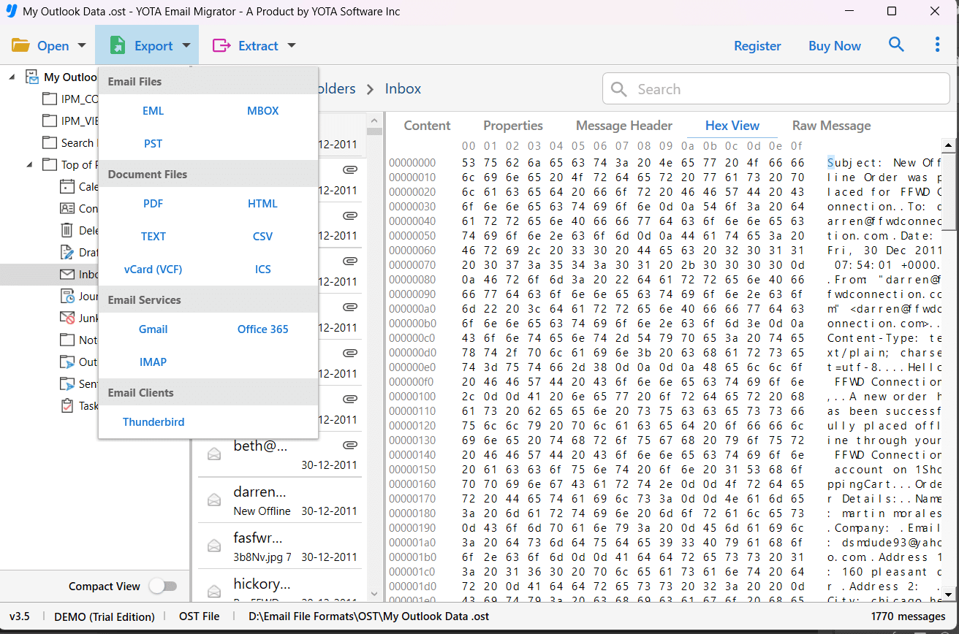This screenshot has height=634, width=959.
Task: Click the magnifier icon inside the Search box
Action: [x=619, y=89]
